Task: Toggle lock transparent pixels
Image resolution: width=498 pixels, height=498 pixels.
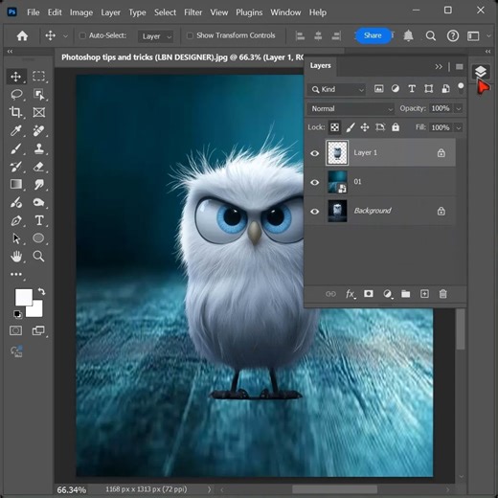Action: point(334,127)
